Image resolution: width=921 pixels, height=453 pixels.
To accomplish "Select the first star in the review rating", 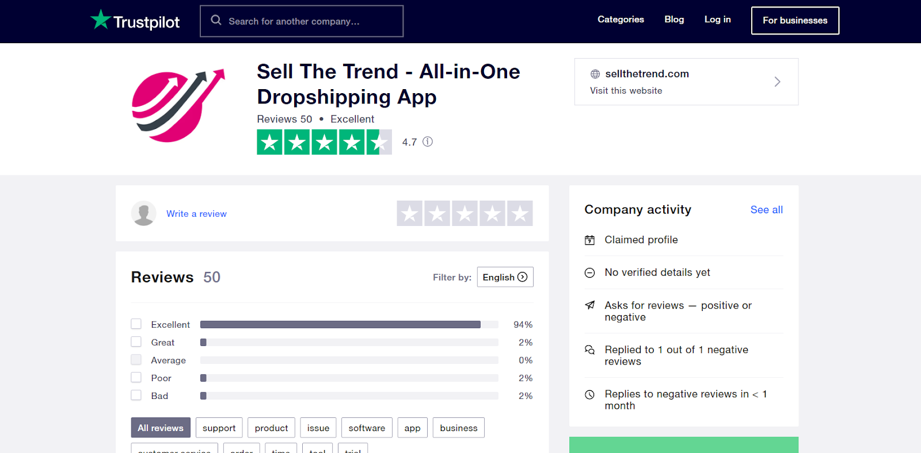I will coord(410,213).
